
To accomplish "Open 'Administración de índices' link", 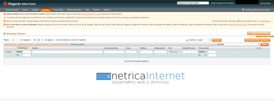I will 238,25.
